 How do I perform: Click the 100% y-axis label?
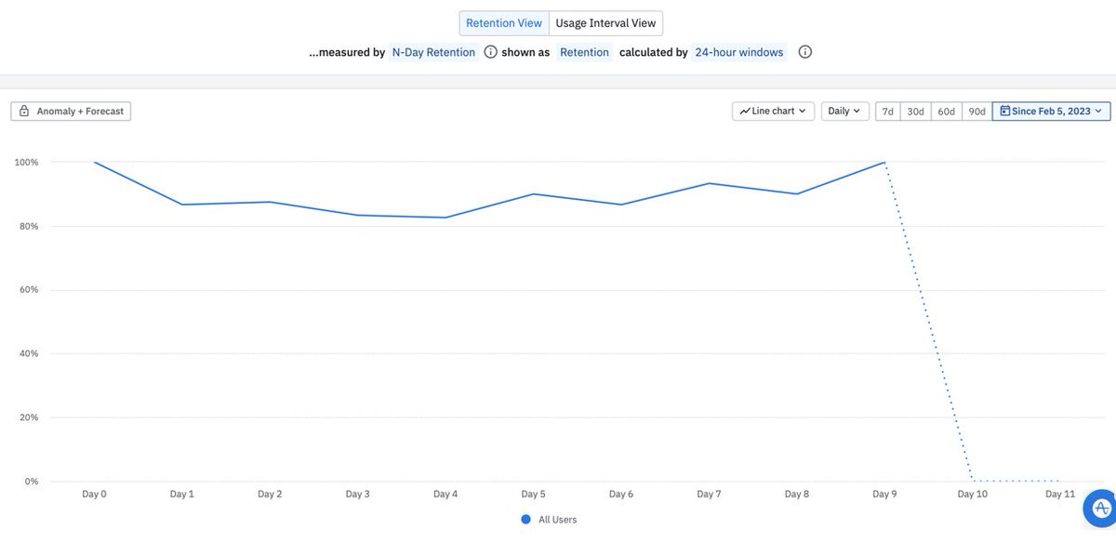[x=26, y=163]
